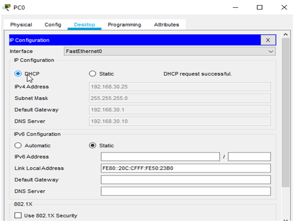Image resolution: width=294 pixels, height=222 pixels.
Task: Click the Link Local Address label
Action: 39,168
